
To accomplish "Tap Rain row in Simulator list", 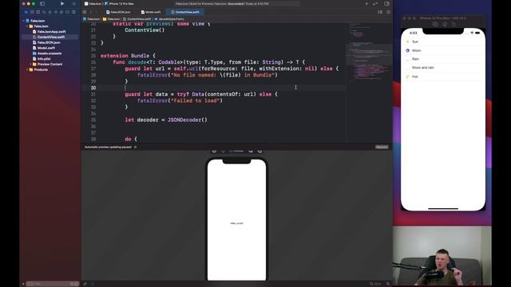I will 443,59.
